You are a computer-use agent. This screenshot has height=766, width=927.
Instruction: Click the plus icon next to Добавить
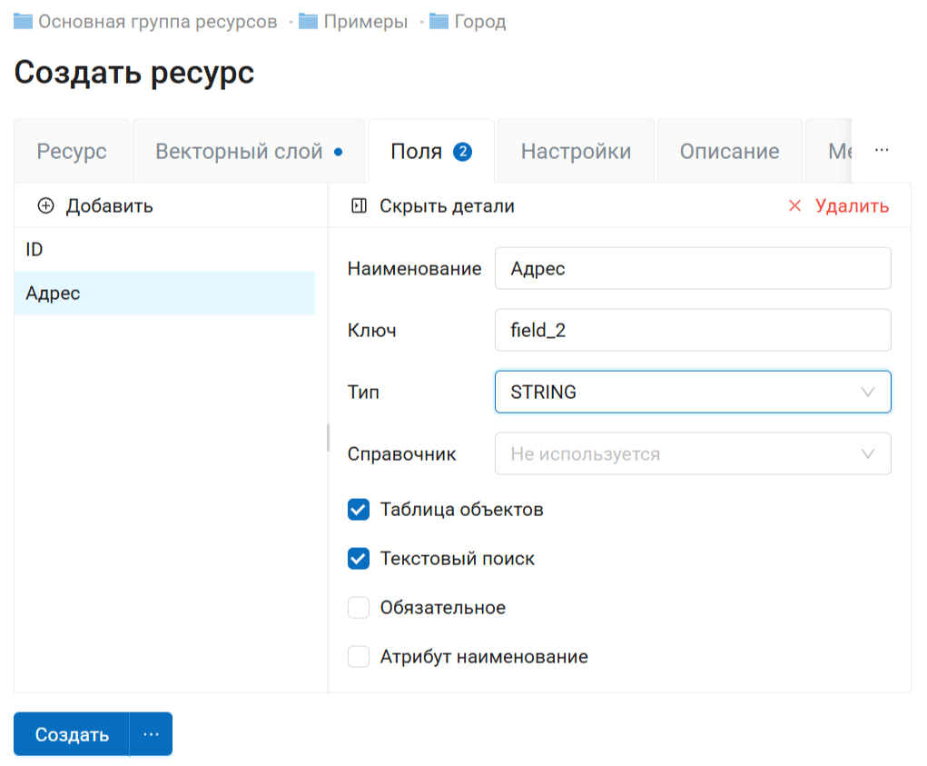pyautogui.click(x=45, y=206)
